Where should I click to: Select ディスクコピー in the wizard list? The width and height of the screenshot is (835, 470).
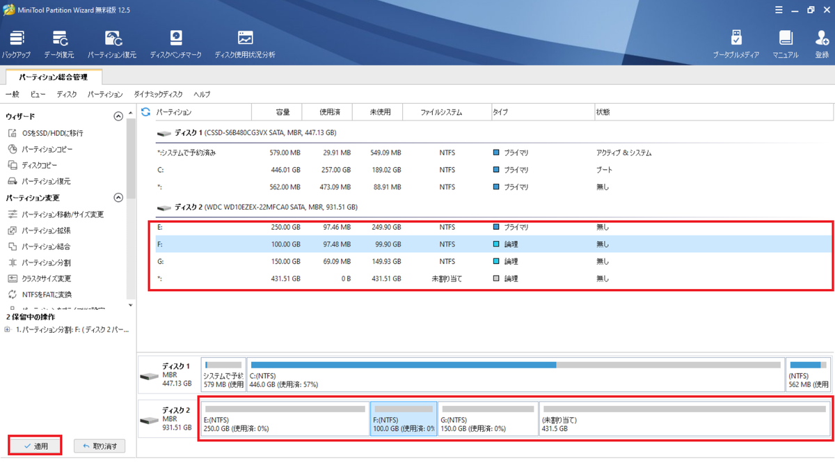point(33,165)
